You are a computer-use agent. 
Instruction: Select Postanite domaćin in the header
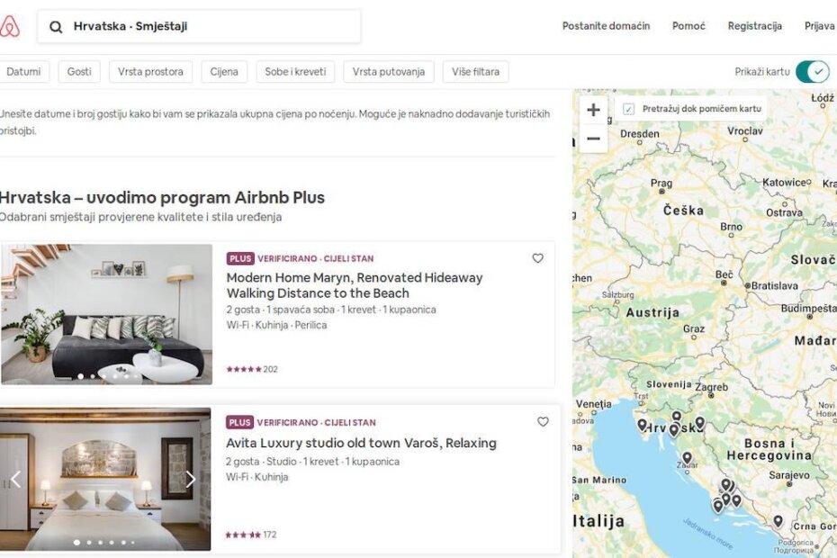coord(607,26)
